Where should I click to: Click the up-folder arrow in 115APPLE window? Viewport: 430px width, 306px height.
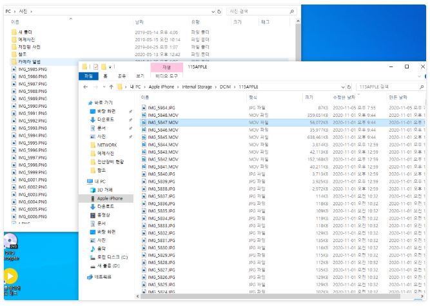coord(111,87)
